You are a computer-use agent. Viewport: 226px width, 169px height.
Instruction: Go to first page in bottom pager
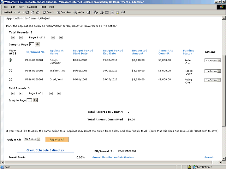13,94
